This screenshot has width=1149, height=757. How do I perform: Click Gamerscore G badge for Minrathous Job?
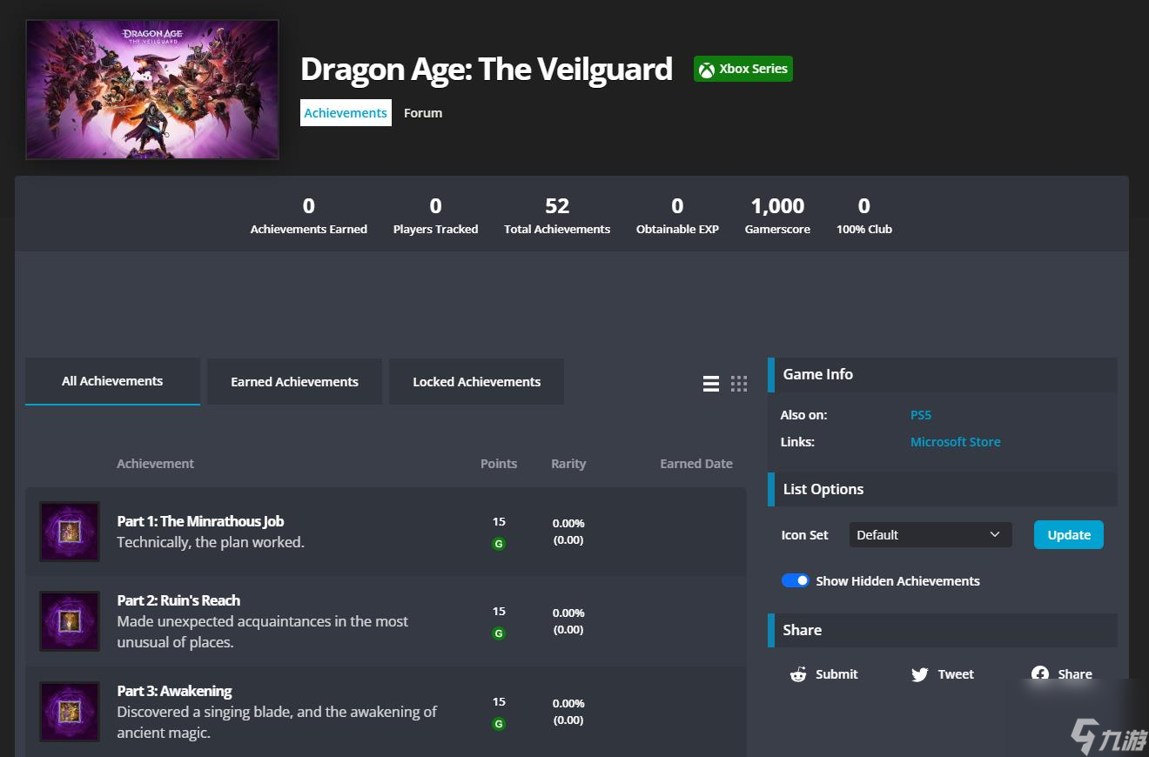click(499, 544)
